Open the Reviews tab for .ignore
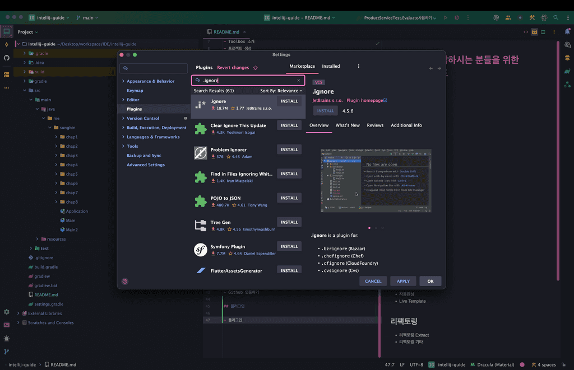574x370 pixels. (x=375, y=125)
